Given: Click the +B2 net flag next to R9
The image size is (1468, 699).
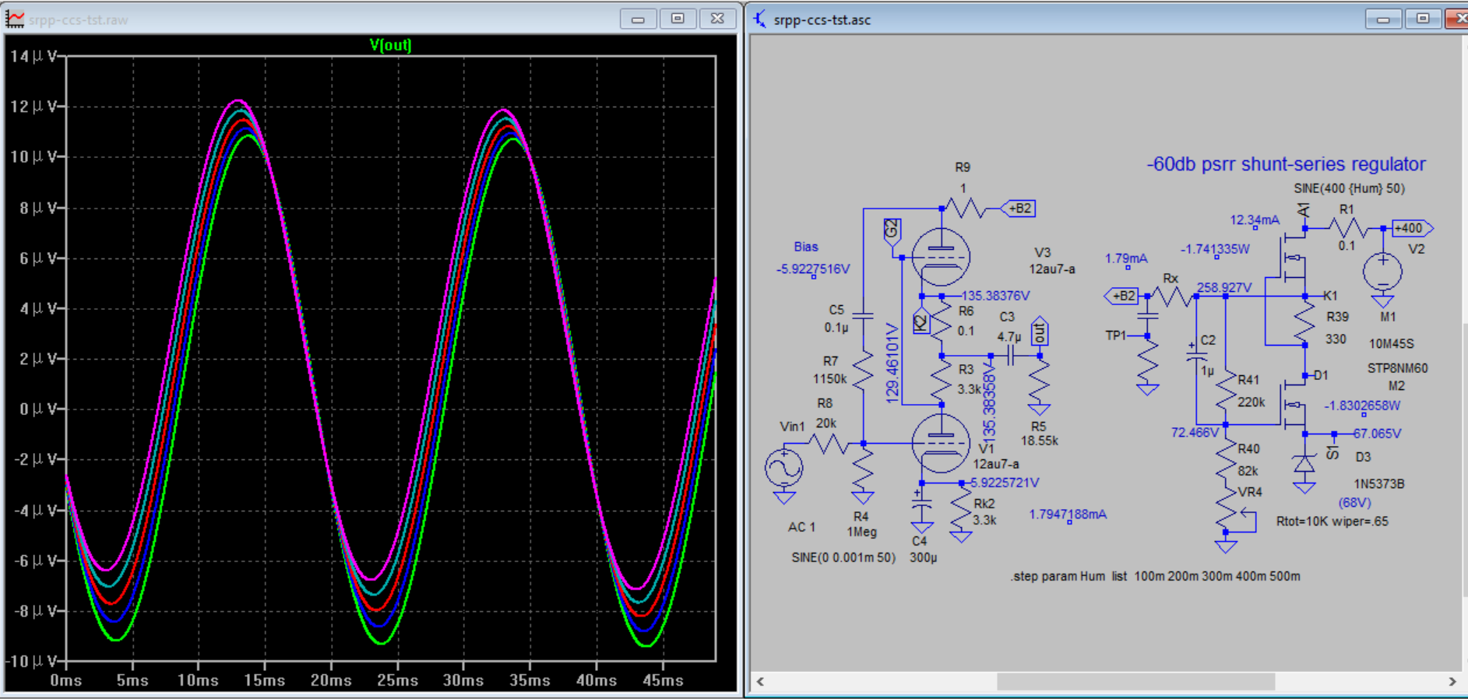Looking at the screenshot, I should click(1019, 209).
